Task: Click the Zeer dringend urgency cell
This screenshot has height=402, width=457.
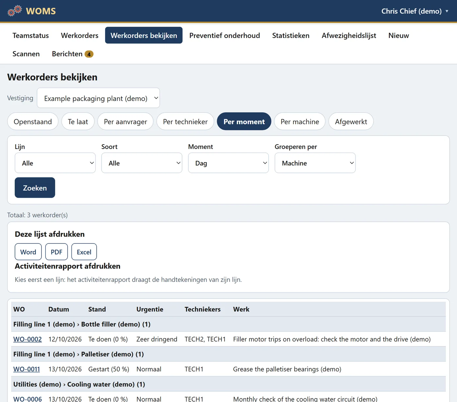Action: pyautogui.click(x=157, y=339)
